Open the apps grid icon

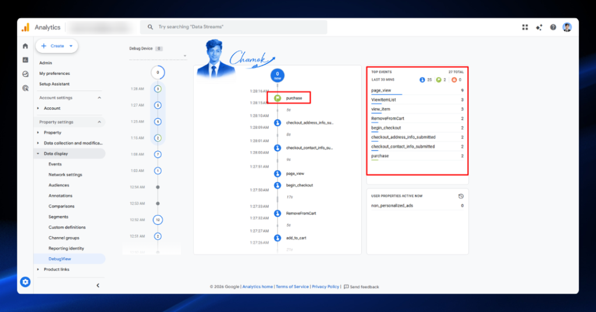(x=525, y=27)
